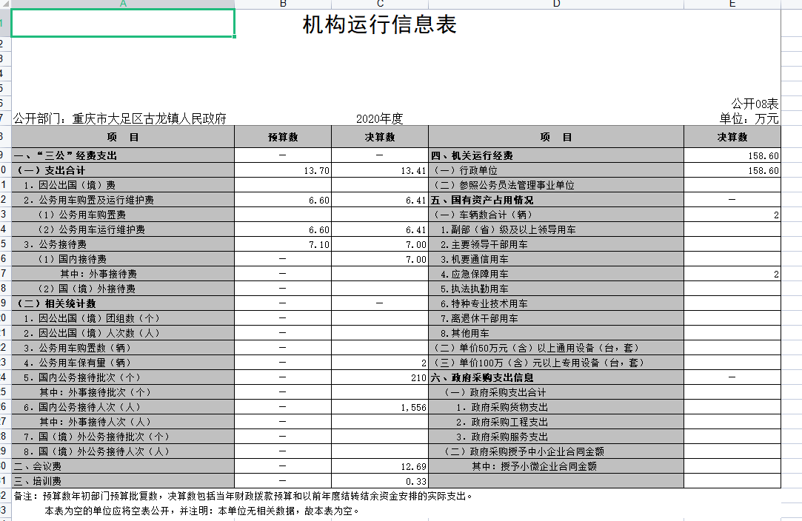Screen dimensions: 802x521
Task: Click the （一）行政单位 cell
Action: point(556,170)
